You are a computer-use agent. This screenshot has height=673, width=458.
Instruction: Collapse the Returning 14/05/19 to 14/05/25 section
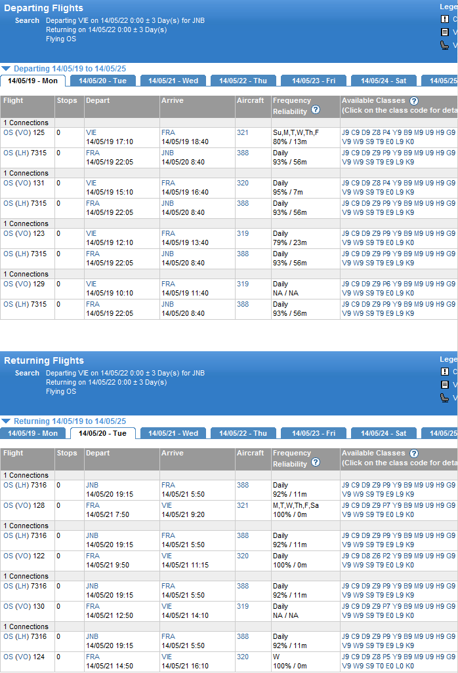[7, 421]
